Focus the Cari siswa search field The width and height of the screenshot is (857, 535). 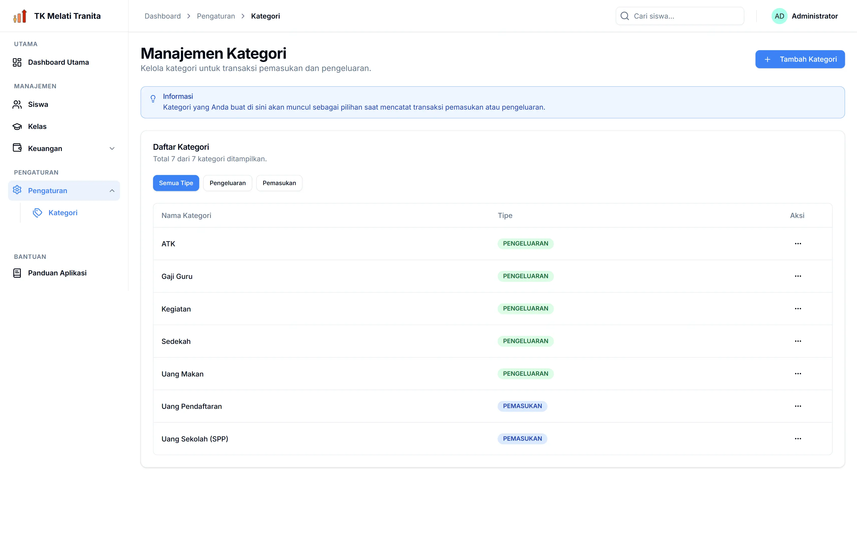680,16
